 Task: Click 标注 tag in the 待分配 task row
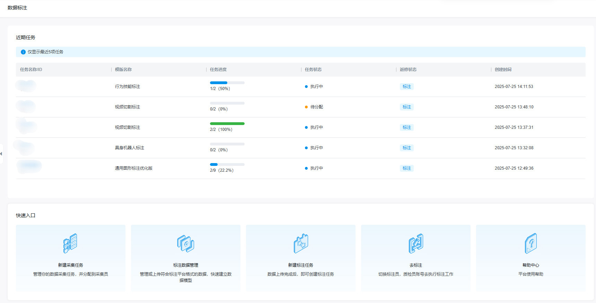point(406,107)
